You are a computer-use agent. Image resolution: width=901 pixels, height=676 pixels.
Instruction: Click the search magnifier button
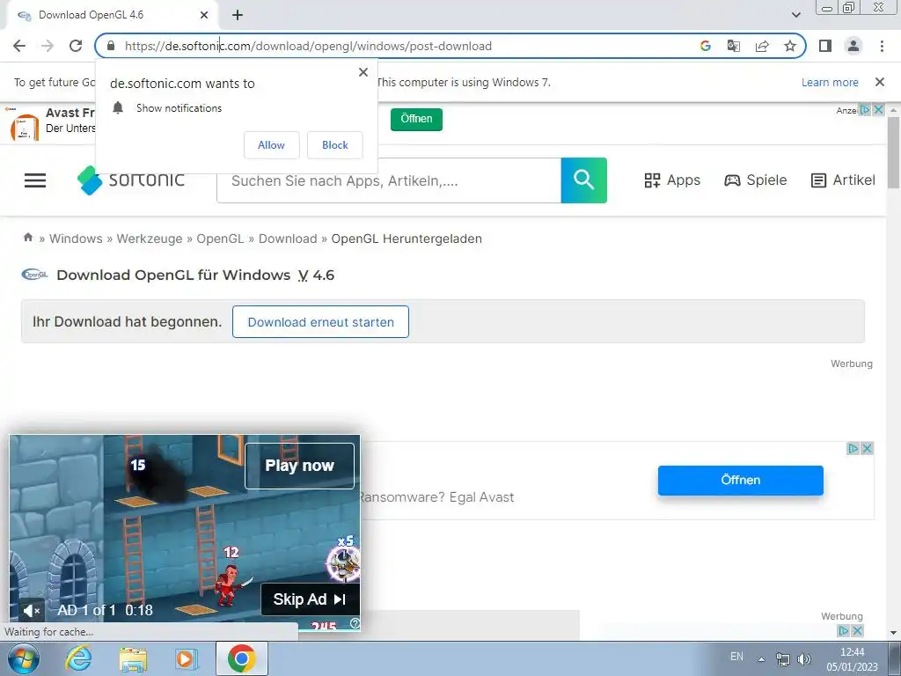(584, 180)
